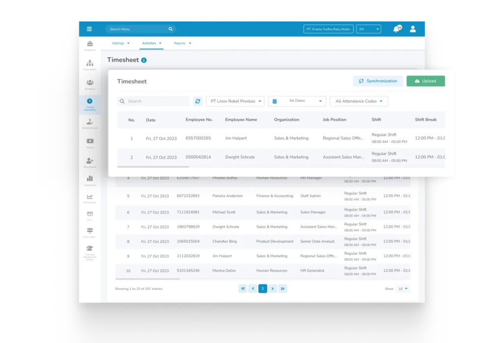Viewport: 503px width, 343px height.
Task: Open Organization in the sidebar
Action: tap(90, 65)
